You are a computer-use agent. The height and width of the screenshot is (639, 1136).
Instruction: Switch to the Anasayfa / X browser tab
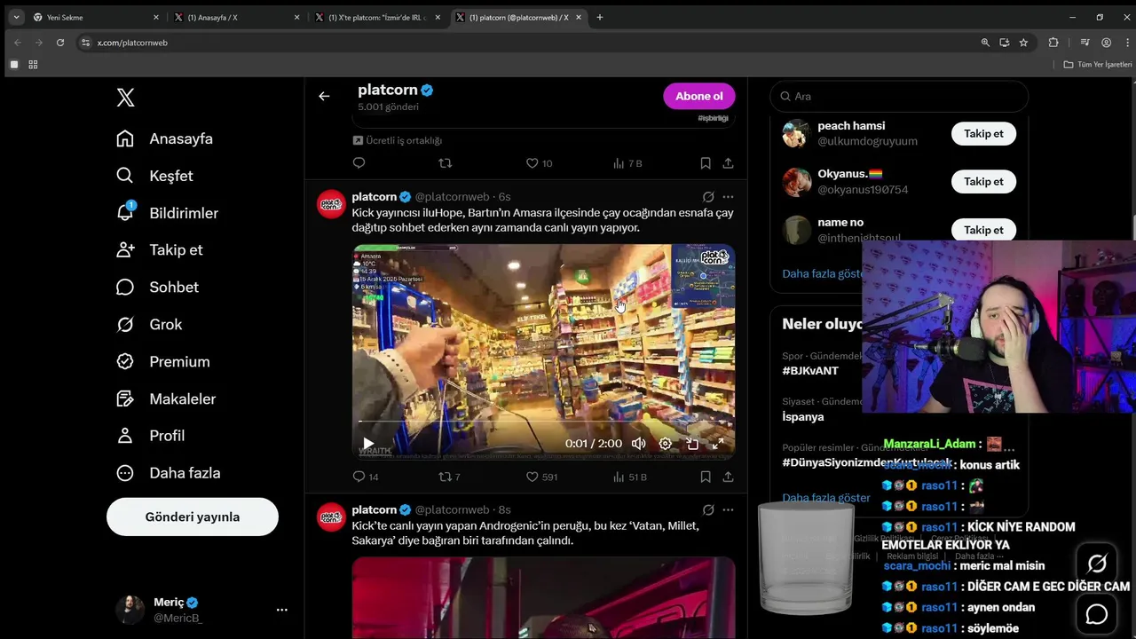click(237, 17)
